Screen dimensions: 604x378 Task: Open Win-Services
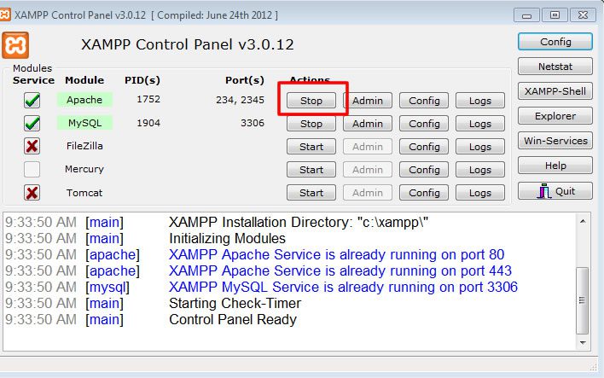coord(555,141)
